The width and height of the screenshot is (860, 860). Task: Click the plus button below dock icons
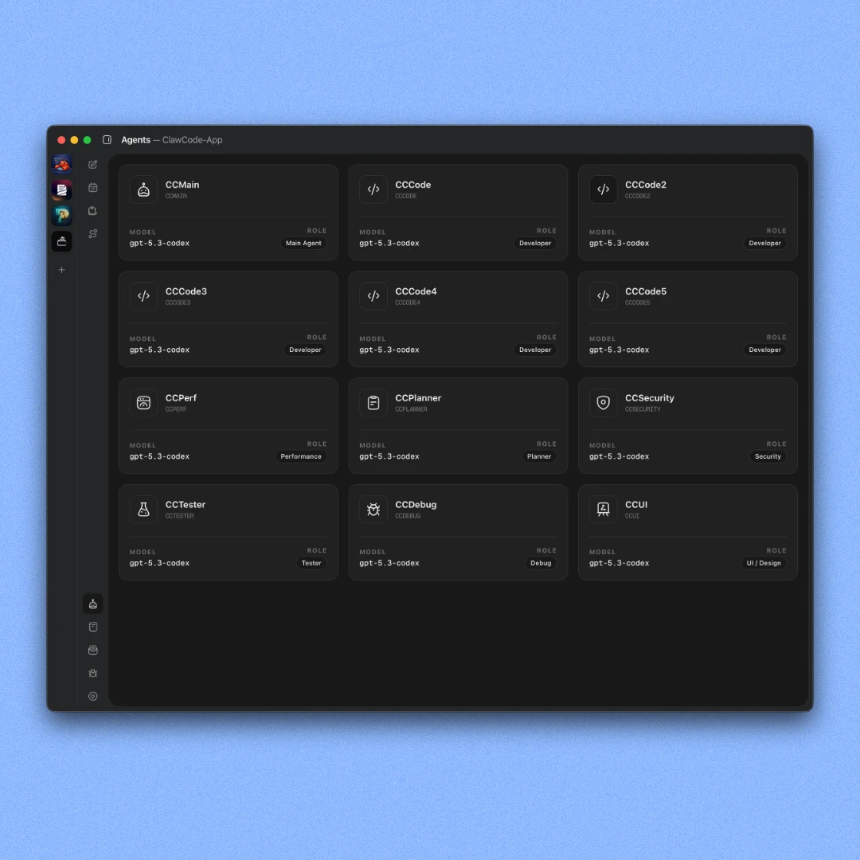click(61, 269)
